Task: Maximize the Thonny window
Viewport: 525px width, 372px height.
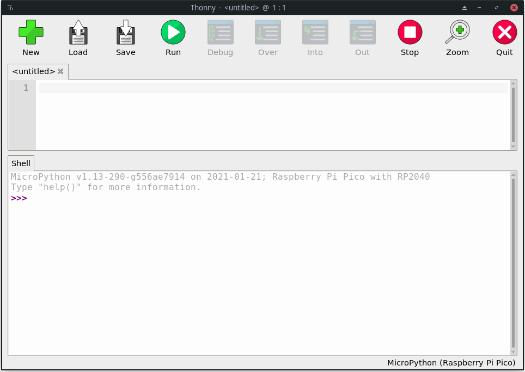Action: coord(497,8)
